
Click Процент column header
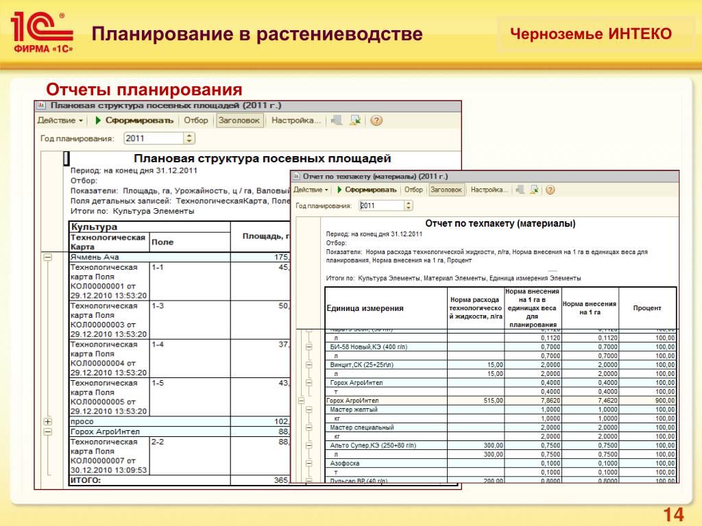pyautogui.click(x=647, y=308)
